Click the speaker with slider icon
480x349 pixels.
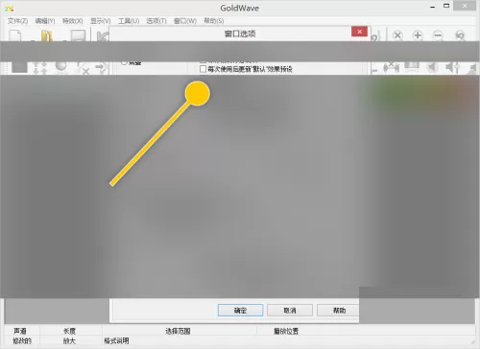coord(452,67)
